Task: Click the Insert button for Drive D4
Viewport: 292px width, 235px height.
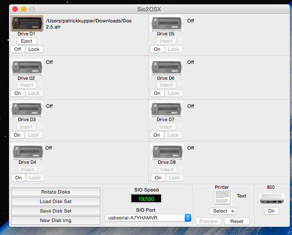Action: [28, 169]
